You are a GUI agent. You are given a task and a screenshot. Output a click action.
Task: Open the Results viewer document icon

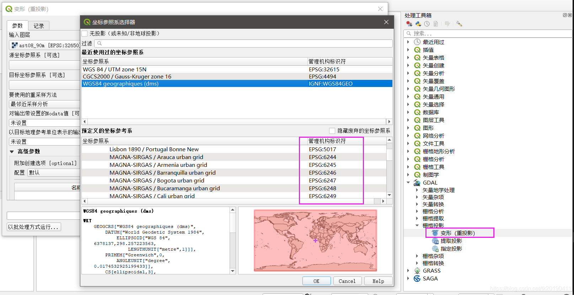point(435,24)
